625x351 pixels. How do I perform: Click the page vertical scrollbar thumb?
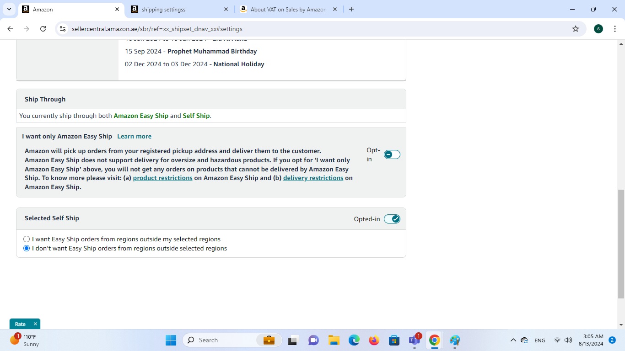(x=621, y=244)
